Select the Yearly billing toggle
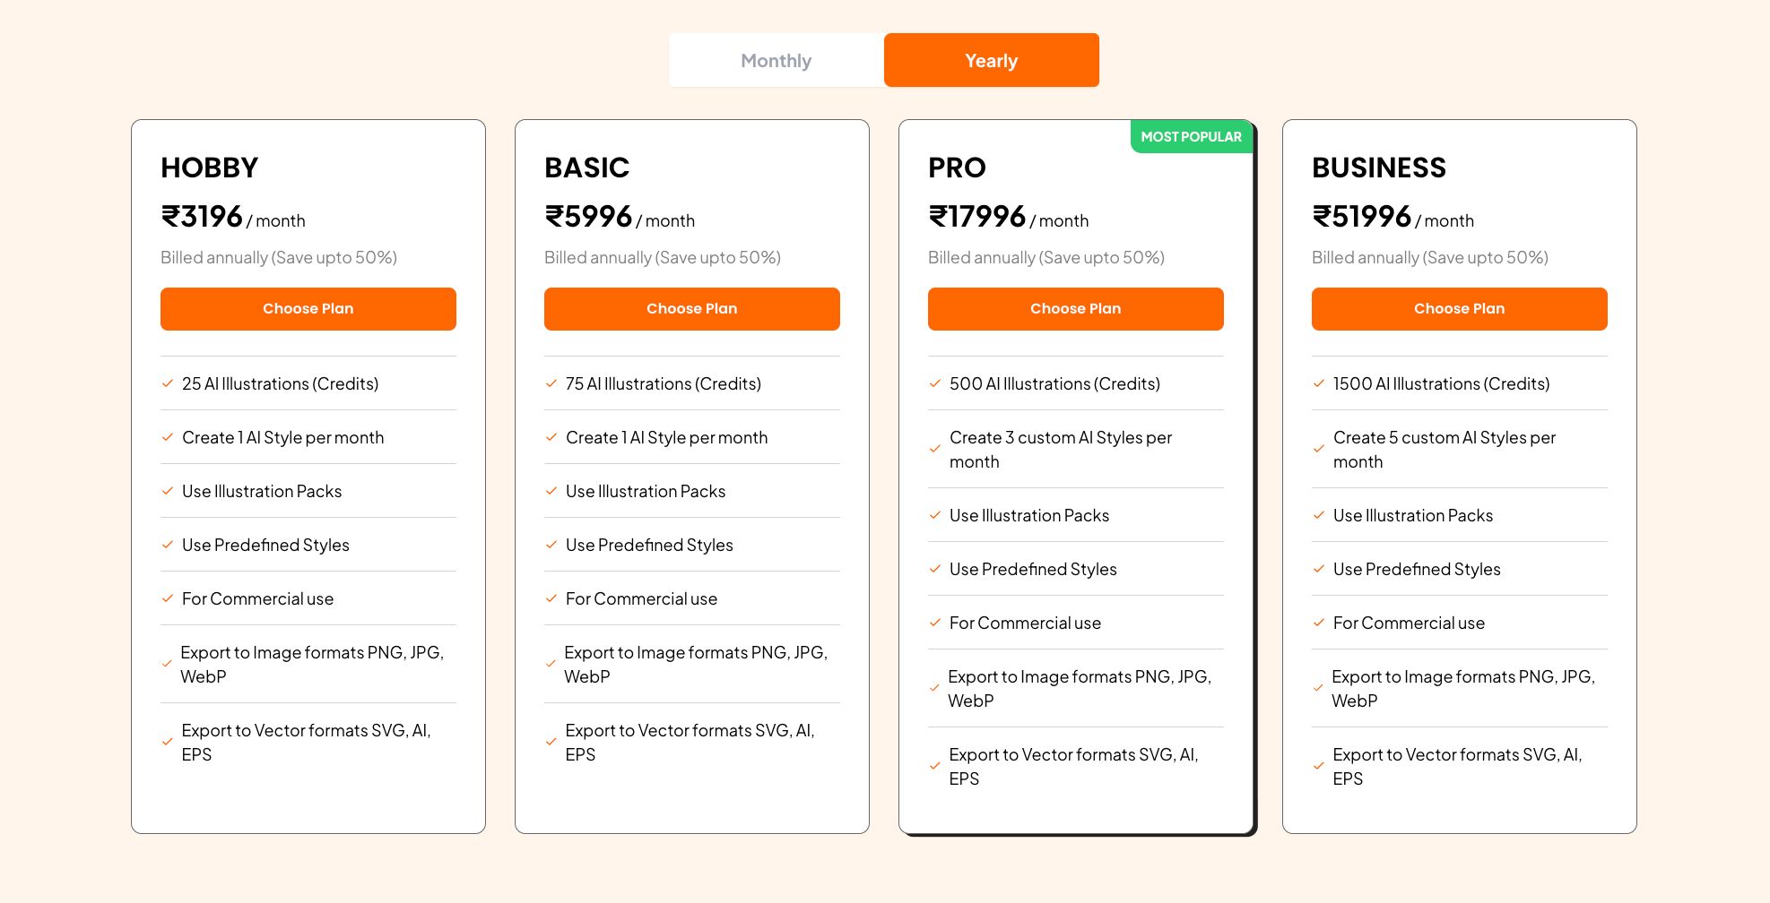Viewport: 1770px width, 903px height. (991, 61)
